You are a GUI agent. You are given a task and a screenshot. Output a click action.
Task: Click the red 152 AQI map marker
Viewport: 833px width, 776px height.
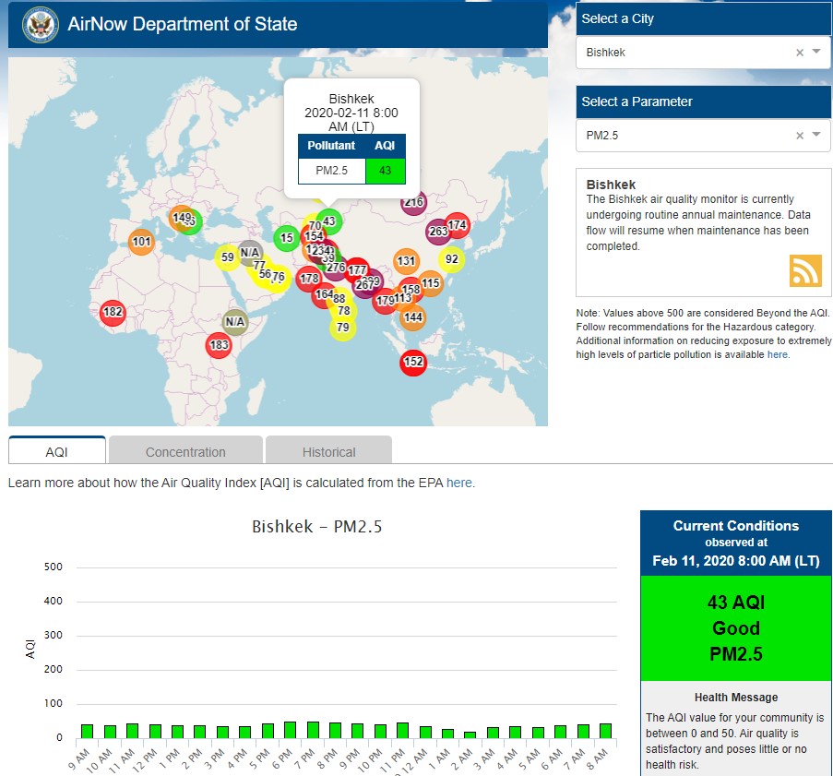point(413,362)
